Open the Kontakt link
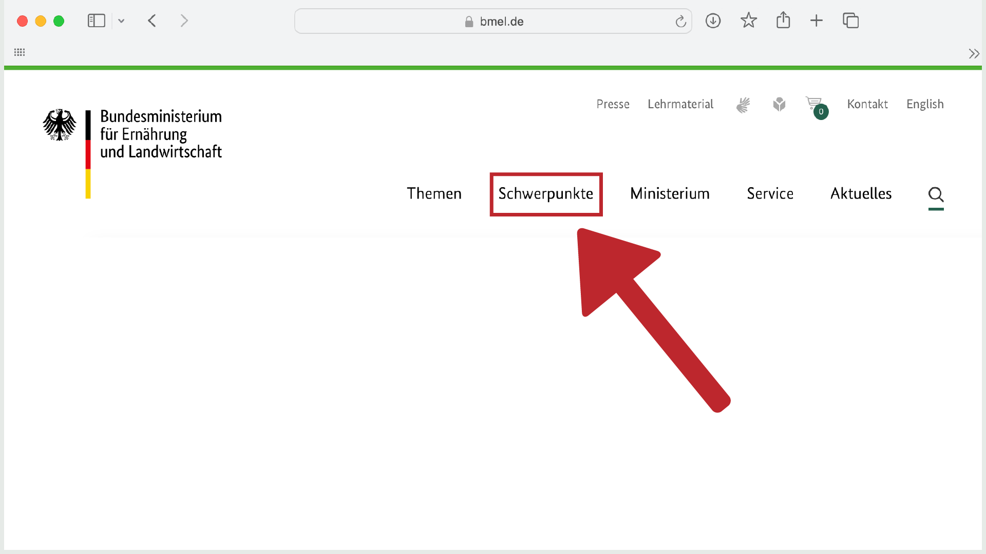This screenshot has height=554, width=986. [x=867, y=104]
